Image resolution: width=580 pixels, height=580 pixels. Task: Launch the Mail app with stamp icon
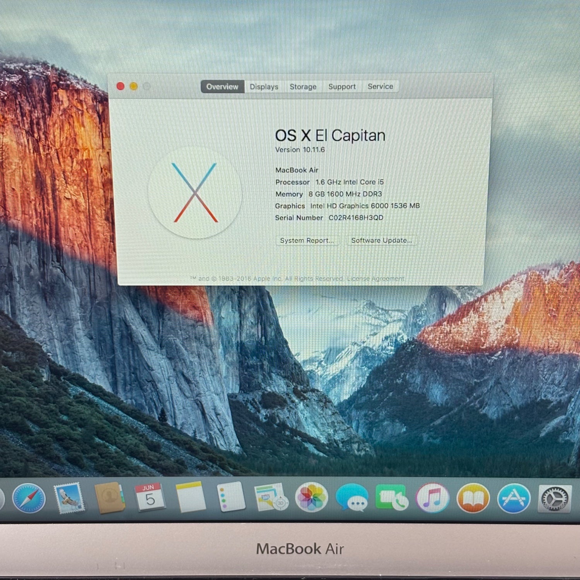[69, 498]
